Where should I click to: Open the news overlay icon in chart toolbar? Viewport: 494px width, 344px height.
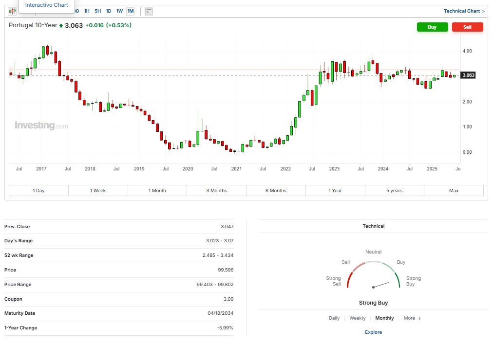click(x=149, y=11)
